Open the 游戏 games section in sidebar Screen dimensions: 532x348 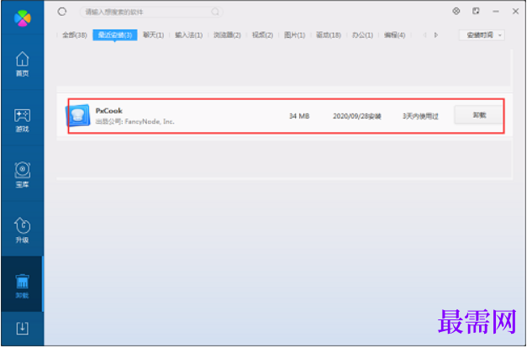(x=23, y=120)
